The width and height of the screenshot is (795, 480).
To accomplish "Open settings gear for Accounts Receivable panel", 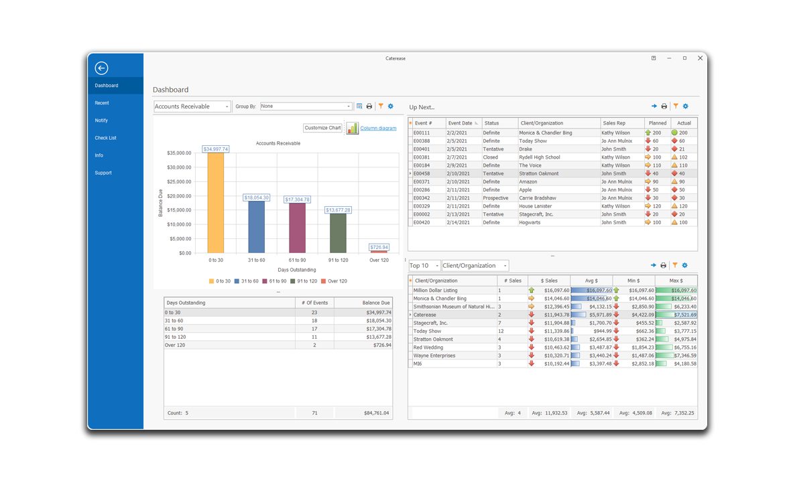I will point(391,106).
